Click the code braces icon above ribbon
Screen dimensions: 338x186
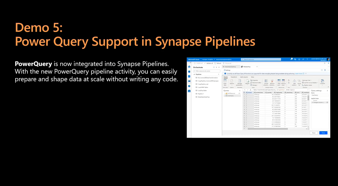322,70
